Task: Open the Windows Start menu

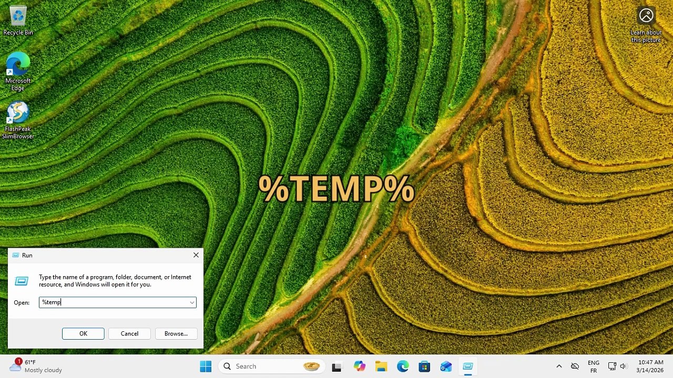Action: tap(206, 366)
